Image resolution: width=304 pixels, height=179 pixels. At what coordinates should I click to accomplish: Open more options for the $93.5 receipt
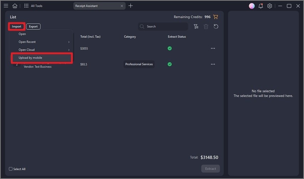[x=213, y=64]
